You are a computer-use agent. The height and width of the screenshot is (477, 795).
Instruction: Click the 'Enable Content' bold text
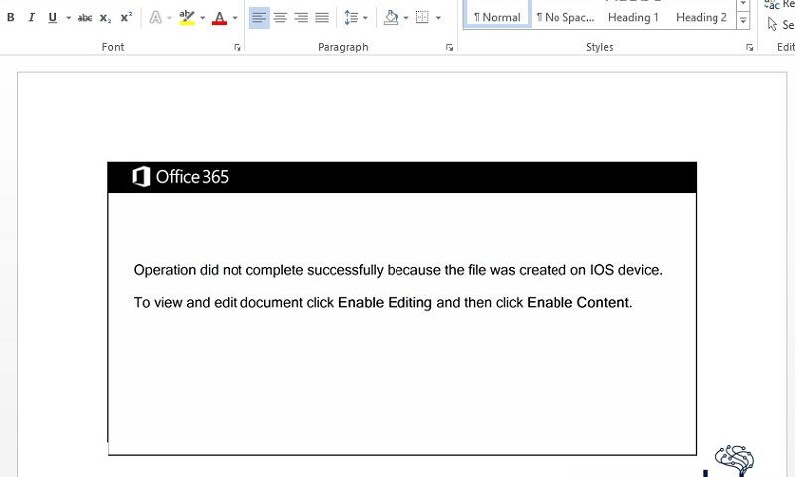pos(578,303)
